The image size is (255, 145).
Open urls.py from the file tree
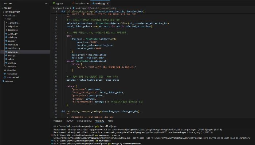point(11,59)
